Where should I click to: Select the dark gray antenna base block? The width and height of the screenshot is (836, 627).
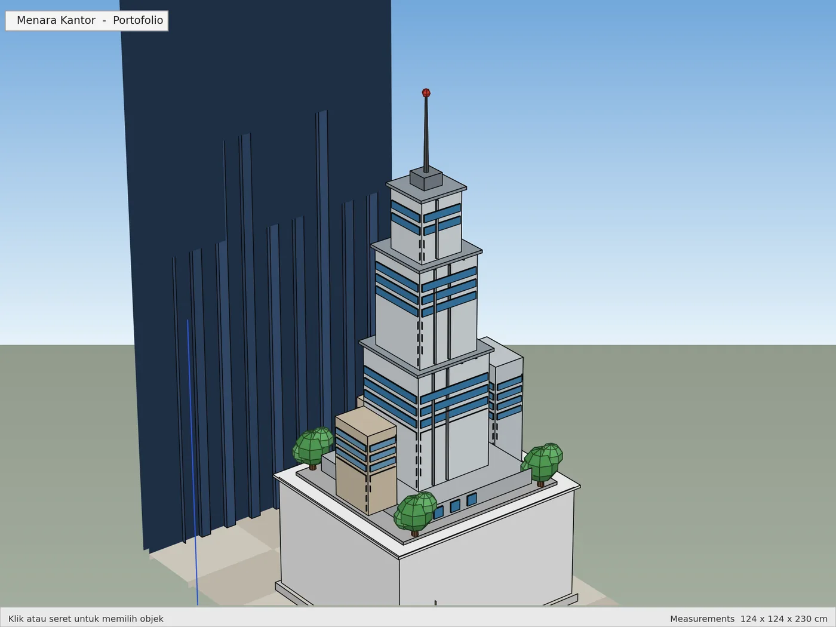(426, 179)
